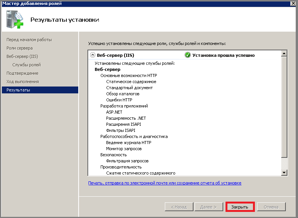Select the Результаты step
Viewport: 298px width, 218px height.
click(x=40, y=90)
